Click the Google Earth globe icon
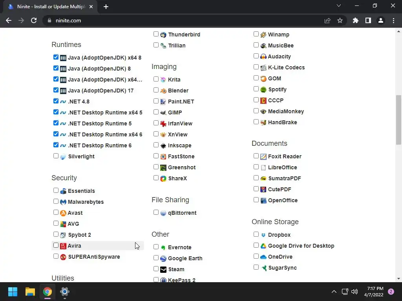This screenshot has height=301, width=402. click(163, 259)
